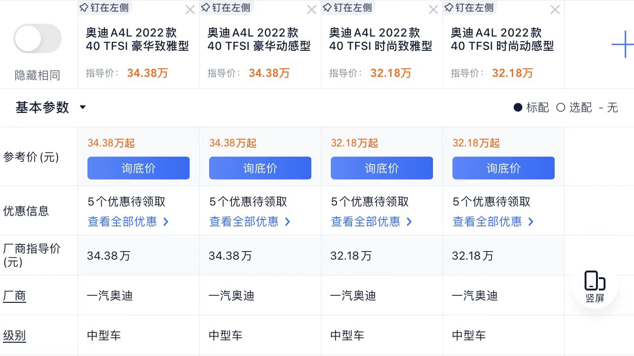The height and width of the screenshot is (356, 634).
Task: Switch to 竖屏 portrait mode icon
Action: click(x=595, y=287)
